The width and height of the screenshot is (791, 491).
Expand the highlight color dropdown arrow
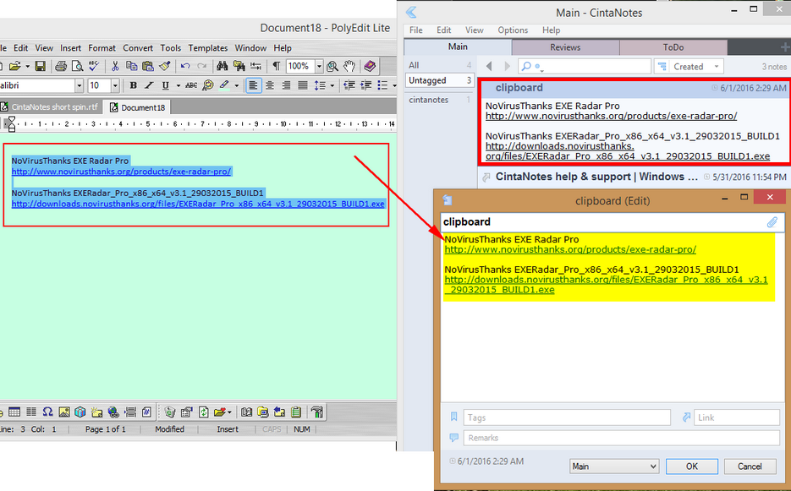click(x=237, y=85)
